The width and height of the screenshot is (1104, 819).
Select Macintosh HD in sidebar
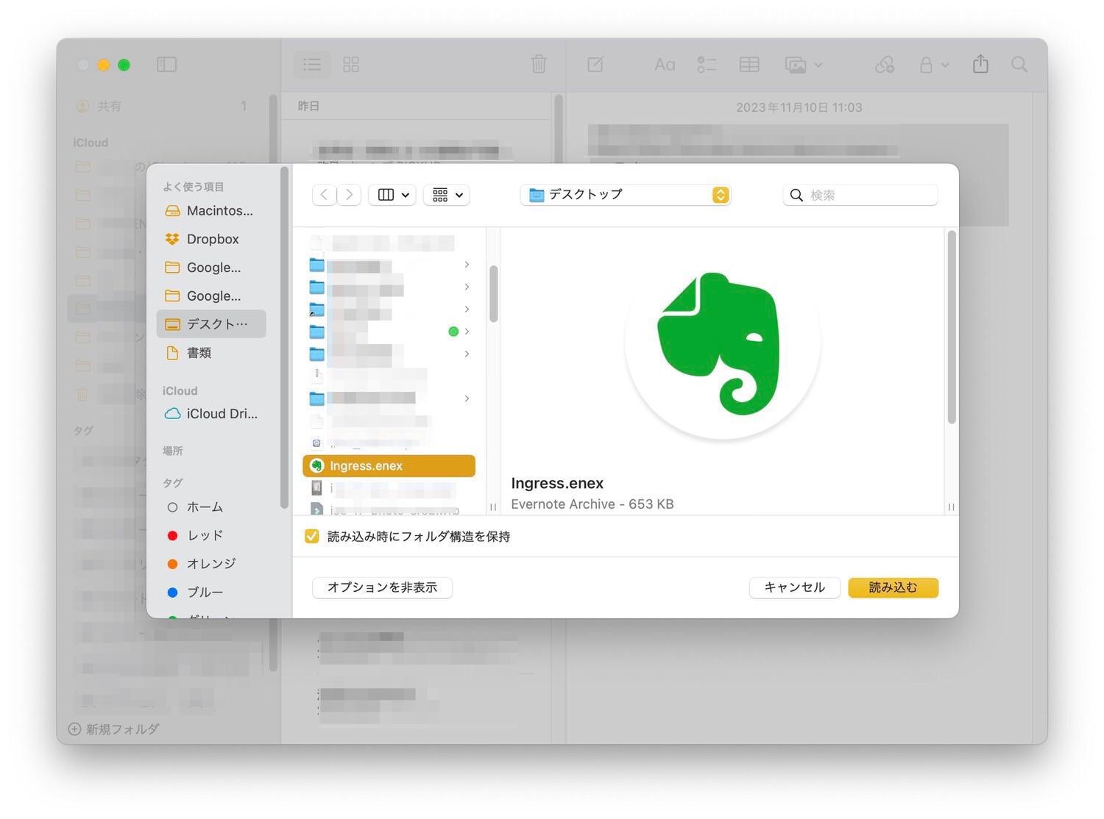coord(211,211)
